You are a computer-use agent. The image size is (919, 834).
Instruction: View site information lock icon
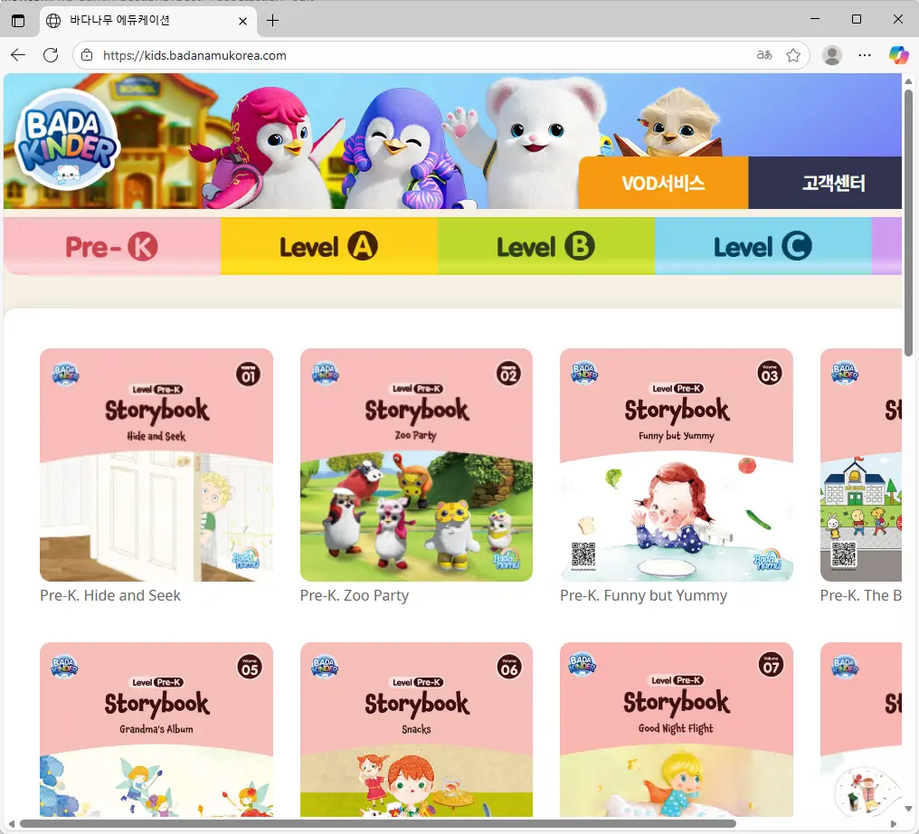coord(87,55)
